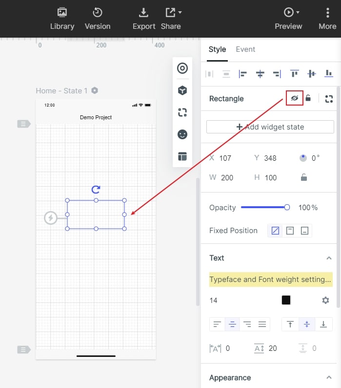The width and height of the screenshot is (341, 388).
Task: Click the Opacity slider handle
Action: click(x=287, y=207)
